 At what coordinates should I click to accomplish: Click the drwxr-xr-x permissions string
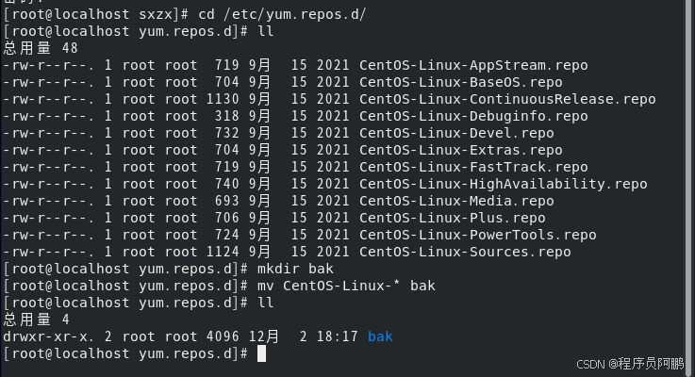(48, 336)
